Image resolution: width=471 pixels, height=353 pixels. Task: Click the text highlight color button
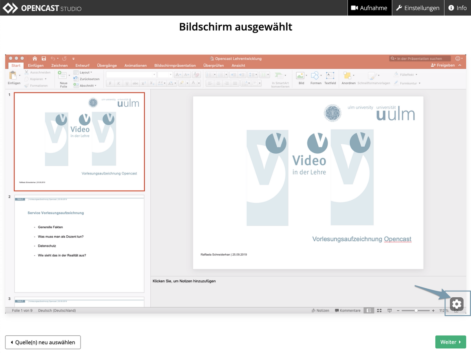pyautogui.click(x=183, y=83)
